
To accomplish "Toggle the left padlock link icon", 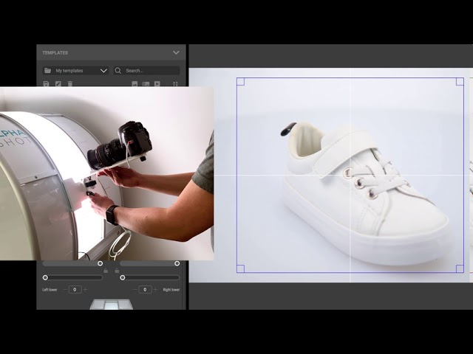I will tap(106, 271).
